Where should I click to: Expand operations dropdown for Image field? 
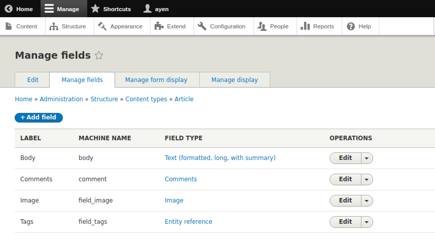[x=367, y=201]
